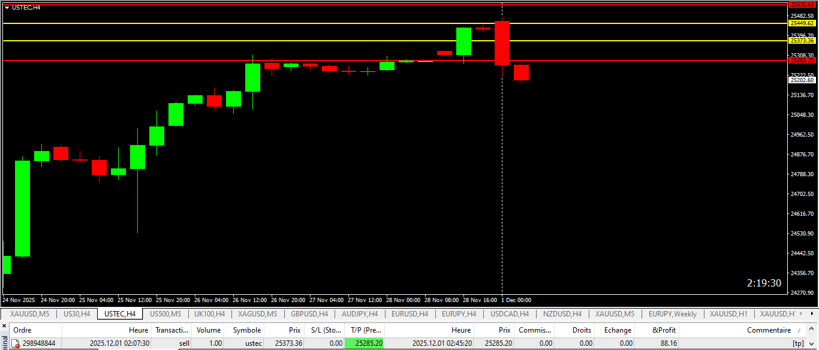
Task: Sort by the Volume column header
Action: [x=209, y=330]
